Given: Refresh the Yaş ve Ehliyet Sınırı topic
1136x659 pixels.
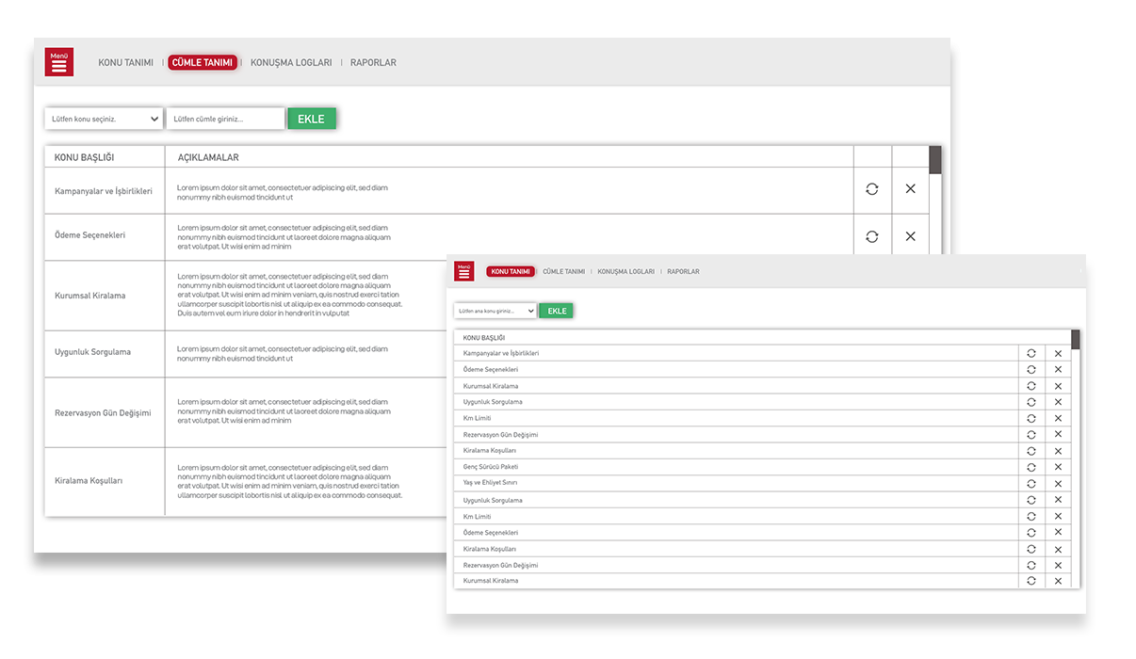Looking at the screenshot, I should [1031, 483].
